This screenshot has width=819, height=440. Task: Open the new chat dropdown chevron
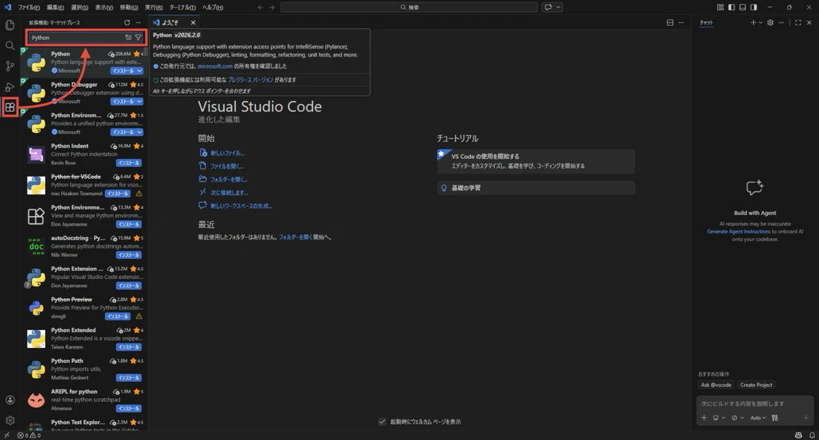click(761, 23)
